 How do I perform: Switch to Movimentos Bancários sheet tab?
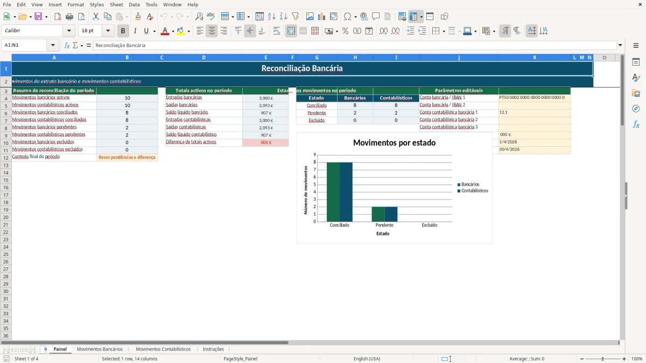100,349
